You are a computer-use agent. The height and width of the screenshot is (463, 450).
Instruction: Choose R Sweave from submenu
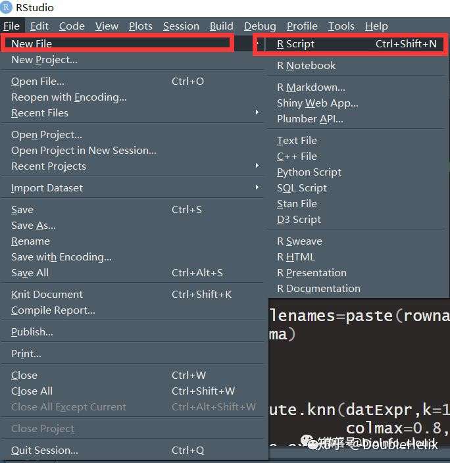(x=357, y=241)
